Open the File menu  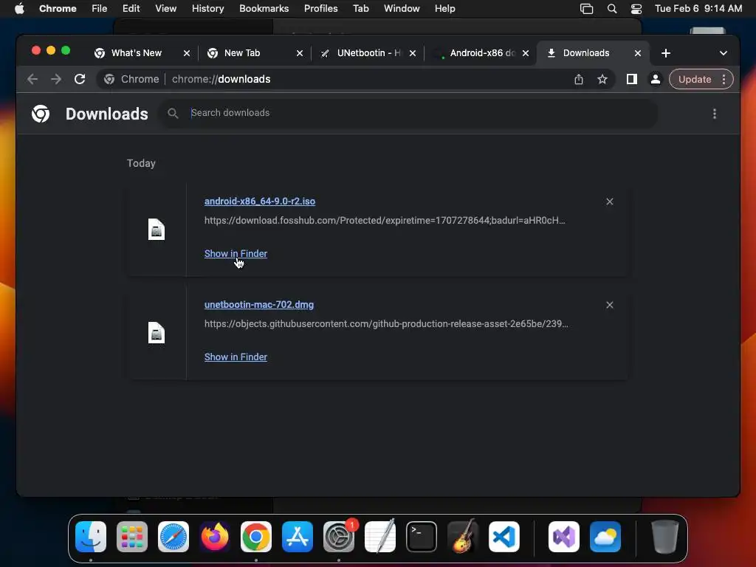(x=100, y=8)
